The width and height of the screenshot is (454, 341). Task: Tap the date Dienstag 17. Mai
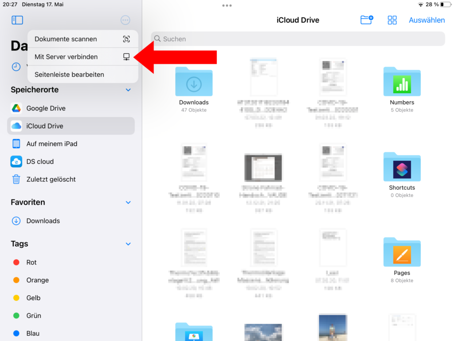pos(43,4)
